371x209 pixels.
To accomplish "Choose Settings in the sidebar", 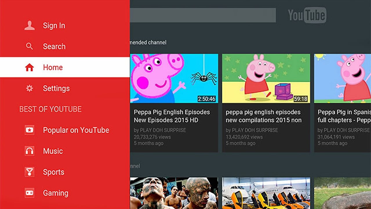I will [x=56, y=88].
